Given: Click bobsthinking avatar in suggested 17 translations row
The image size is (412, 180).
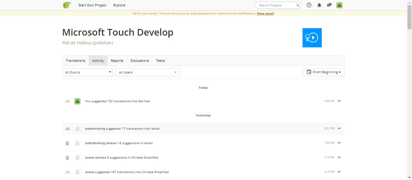Looking at the screenshot, I should 77,129.
